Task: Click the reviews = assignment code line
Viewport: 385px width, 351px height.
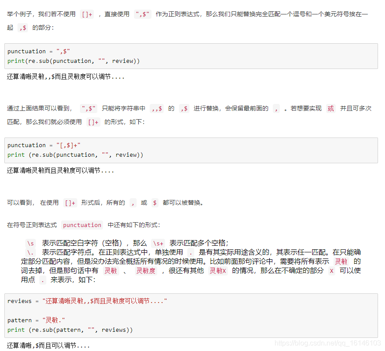Action: pyautogui.click(x=87, y=301)
